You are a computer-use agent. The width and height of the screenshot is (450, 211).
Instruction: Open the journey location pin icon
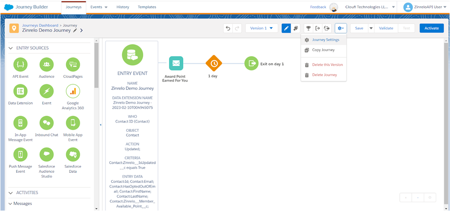point(14,28)
